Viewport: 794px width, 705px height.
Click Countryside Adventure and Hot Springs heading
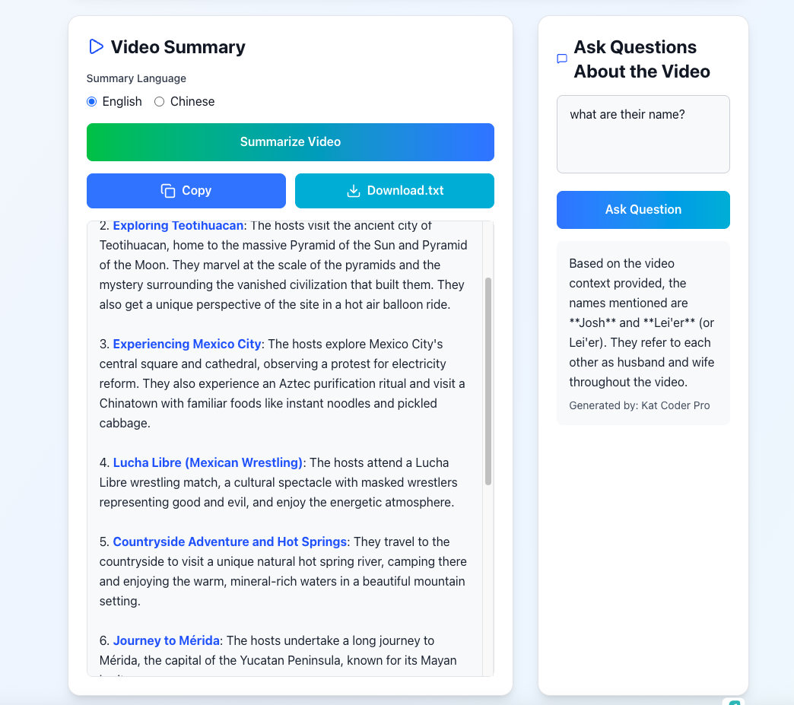click(x=230, y=541)
